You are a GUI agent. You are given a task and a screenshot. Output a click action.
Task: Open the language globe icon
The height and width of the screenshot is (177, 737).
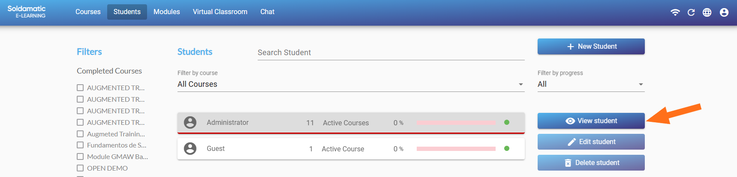click(x=707, y=12)
